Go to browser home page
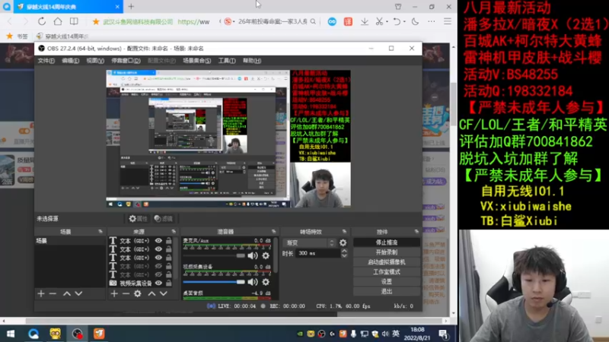This screenshot has height=342, width=609. [x=58, y=21]
